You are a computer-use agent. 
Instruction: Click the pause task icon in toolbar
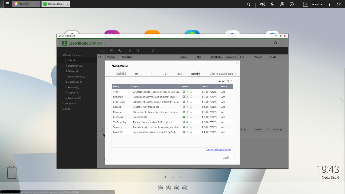point(137,51)
